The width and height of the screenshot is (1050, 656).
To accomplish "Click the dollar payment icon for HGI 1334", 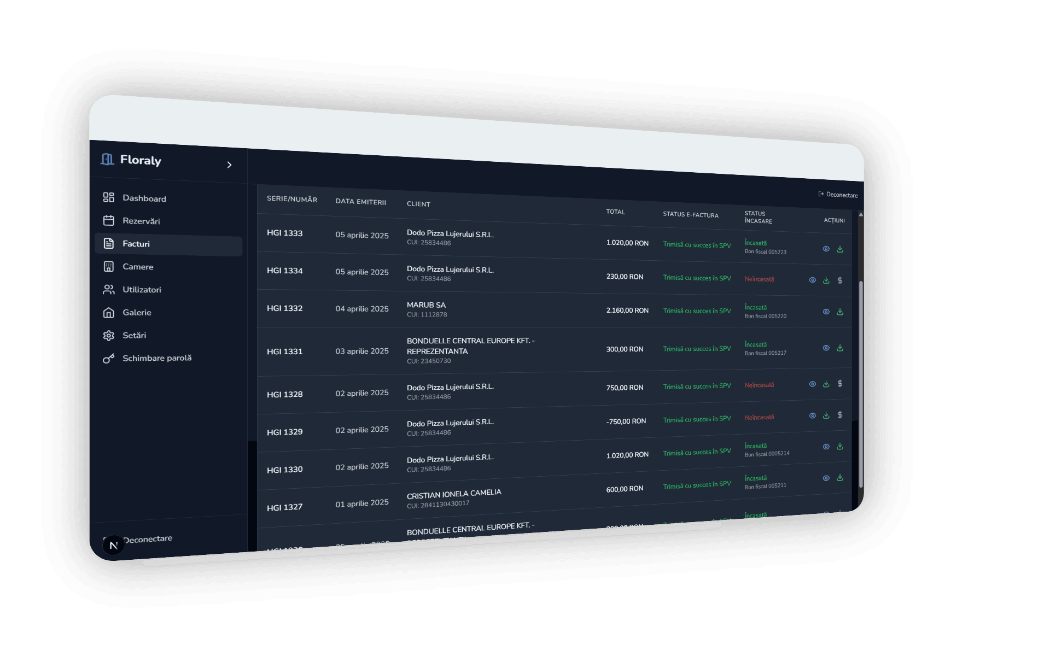I will pyautogui.click(x=840, y=280).
